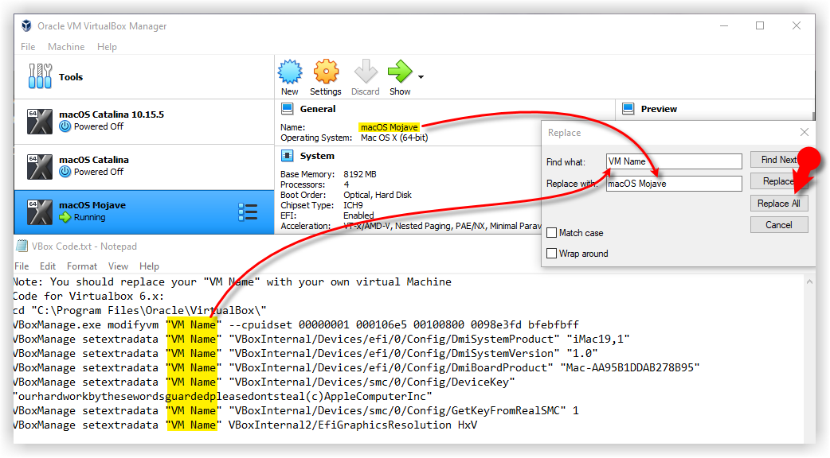Enable the Wrap around checkbox
This screenshot has width=830, height=458.
(551, 253)
